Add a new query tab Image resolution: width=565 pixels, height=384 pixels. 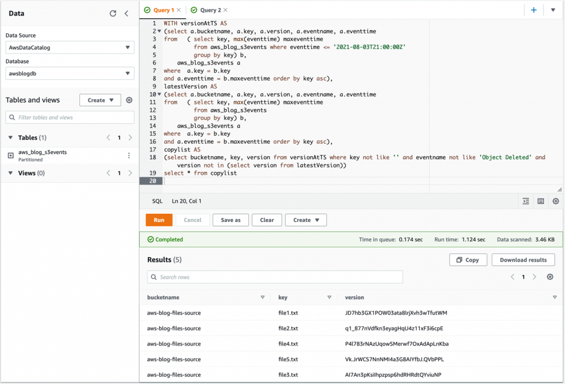point(534,10)
